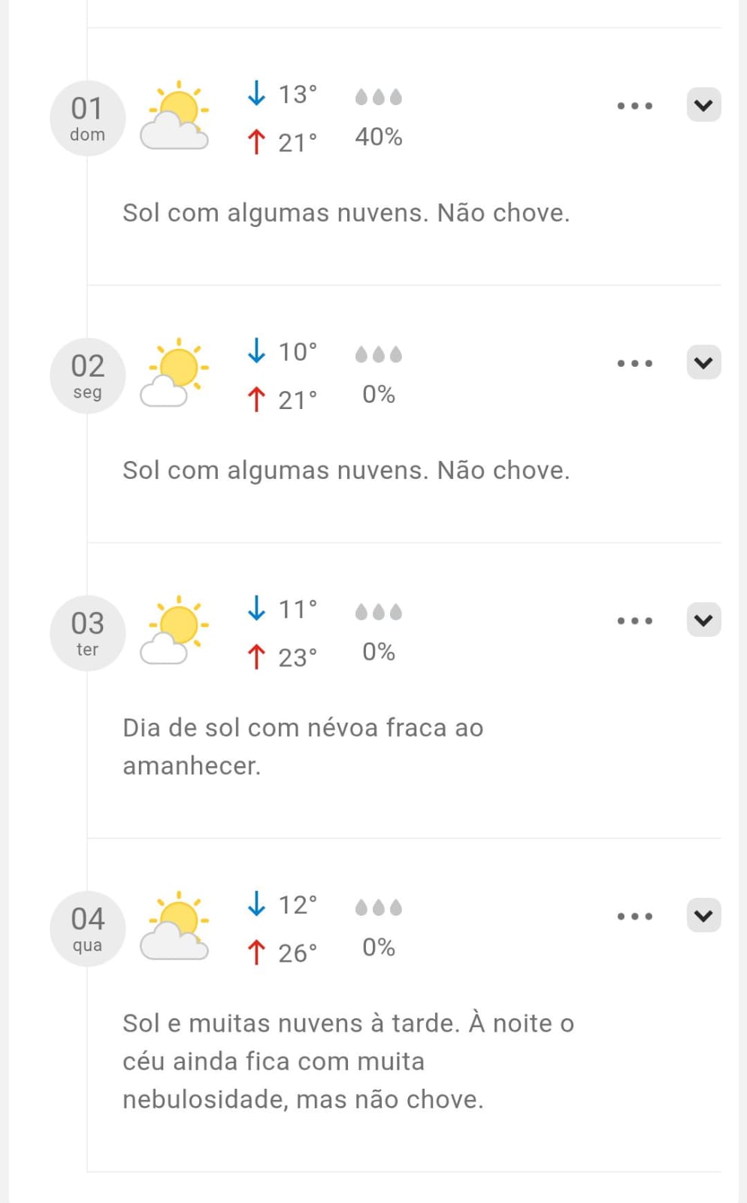Select the 01 dom date circle

click(87, 118)
